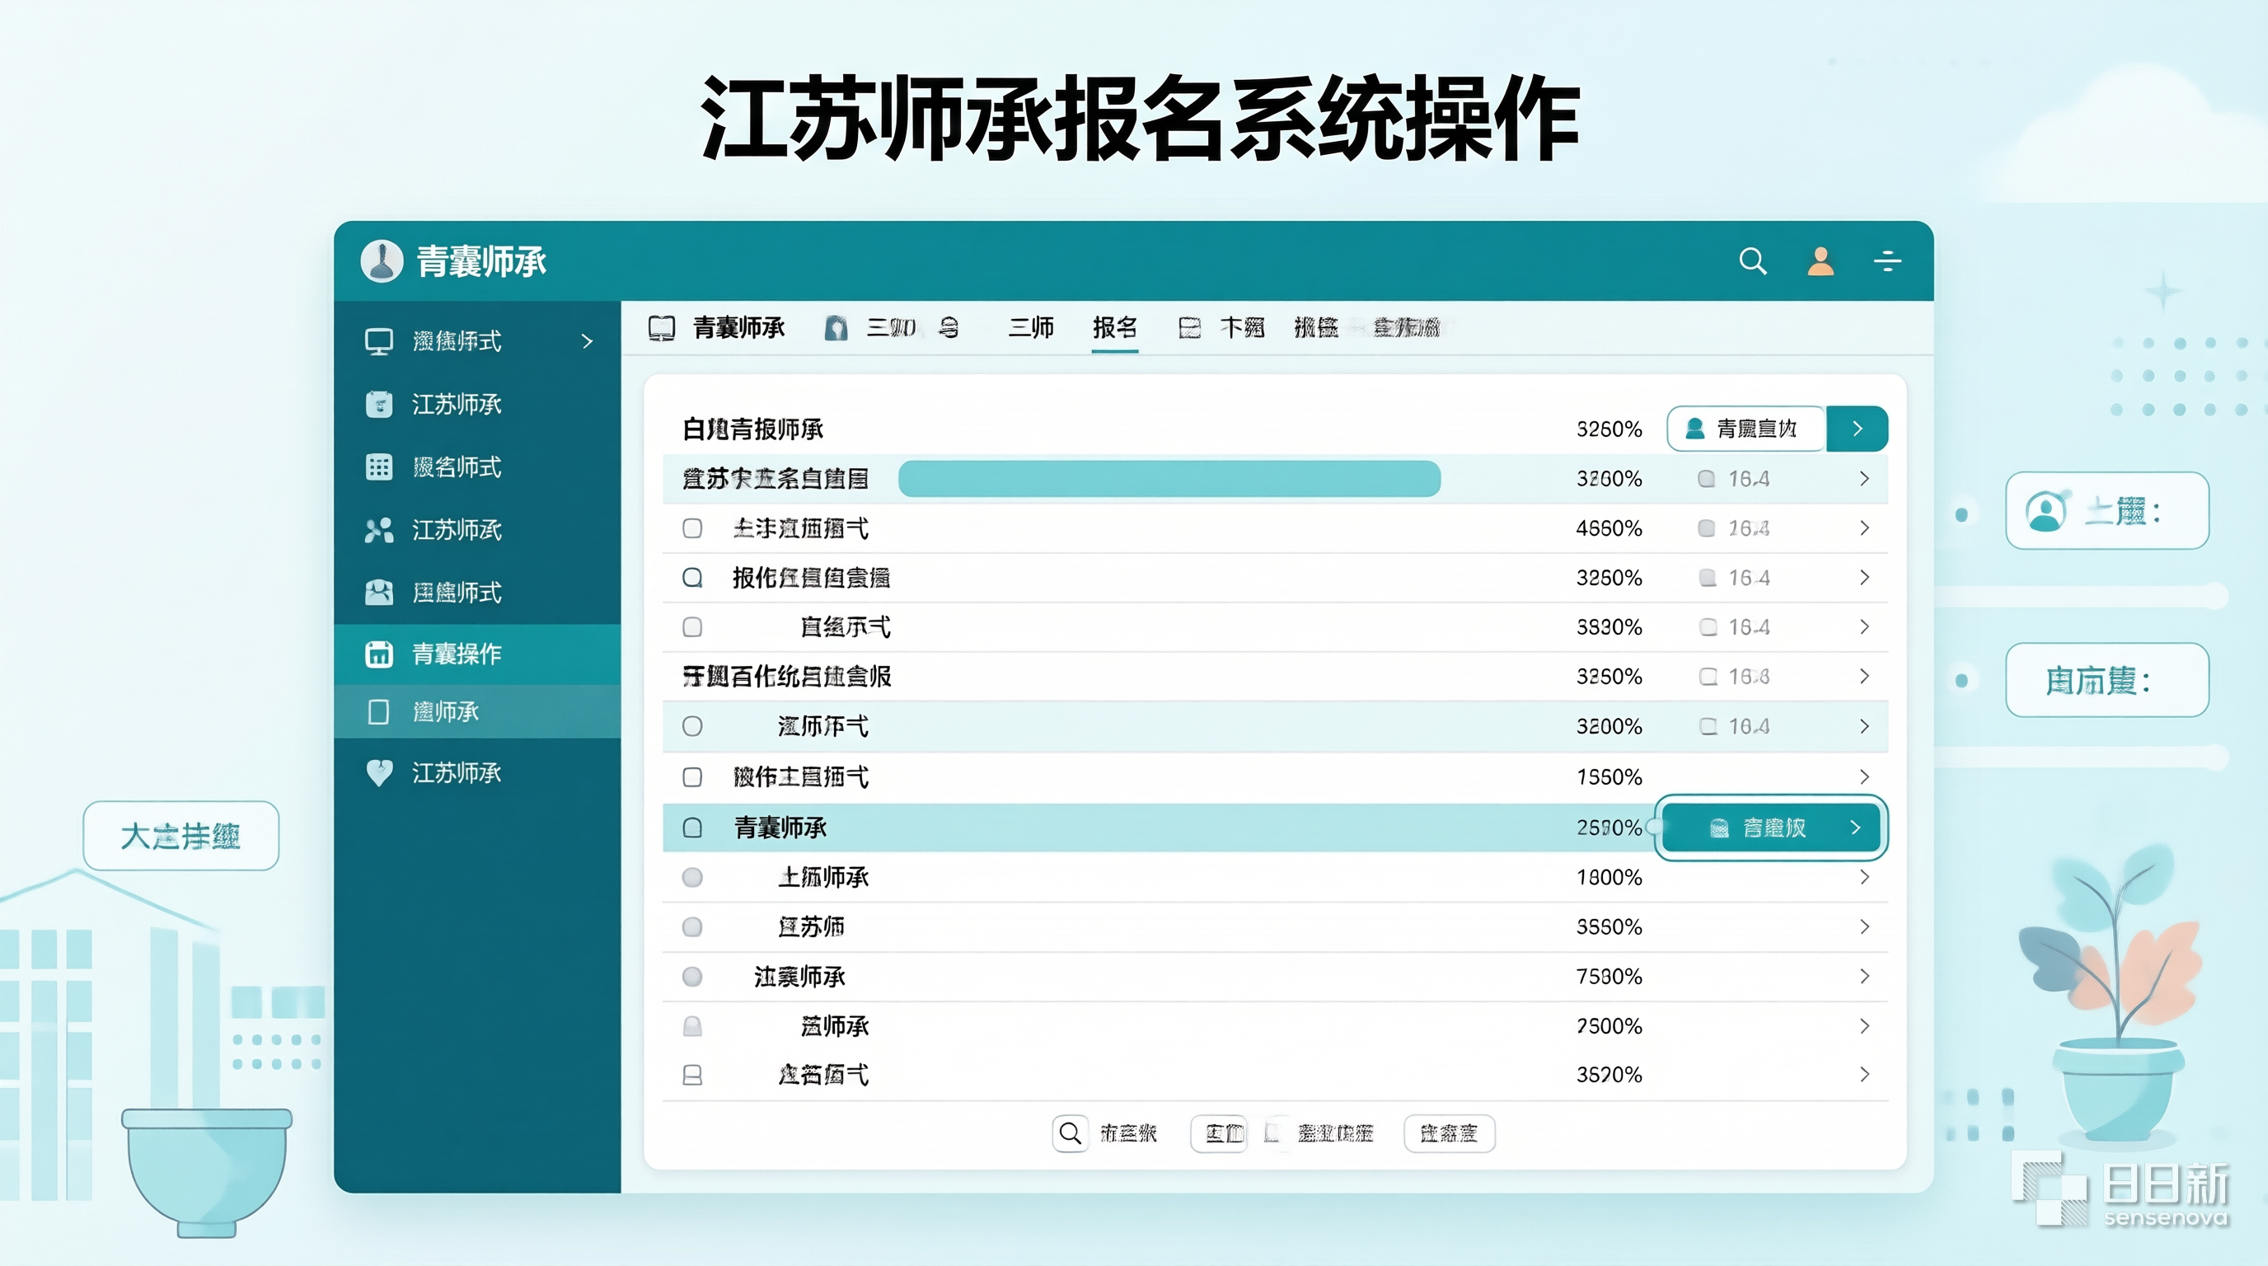
Task: Select the sidebar 江苏师承 people icon item
Action: tap(378, 530)
